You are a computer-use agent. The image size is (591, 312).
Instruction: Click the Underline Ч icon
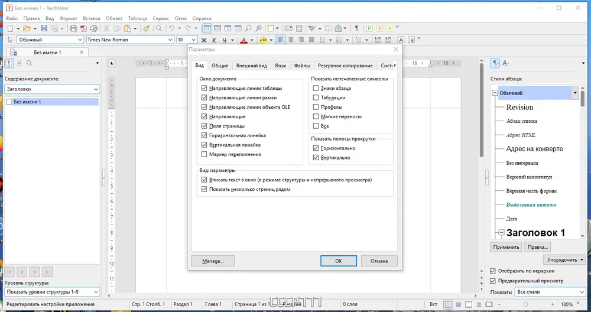(224, 40)
